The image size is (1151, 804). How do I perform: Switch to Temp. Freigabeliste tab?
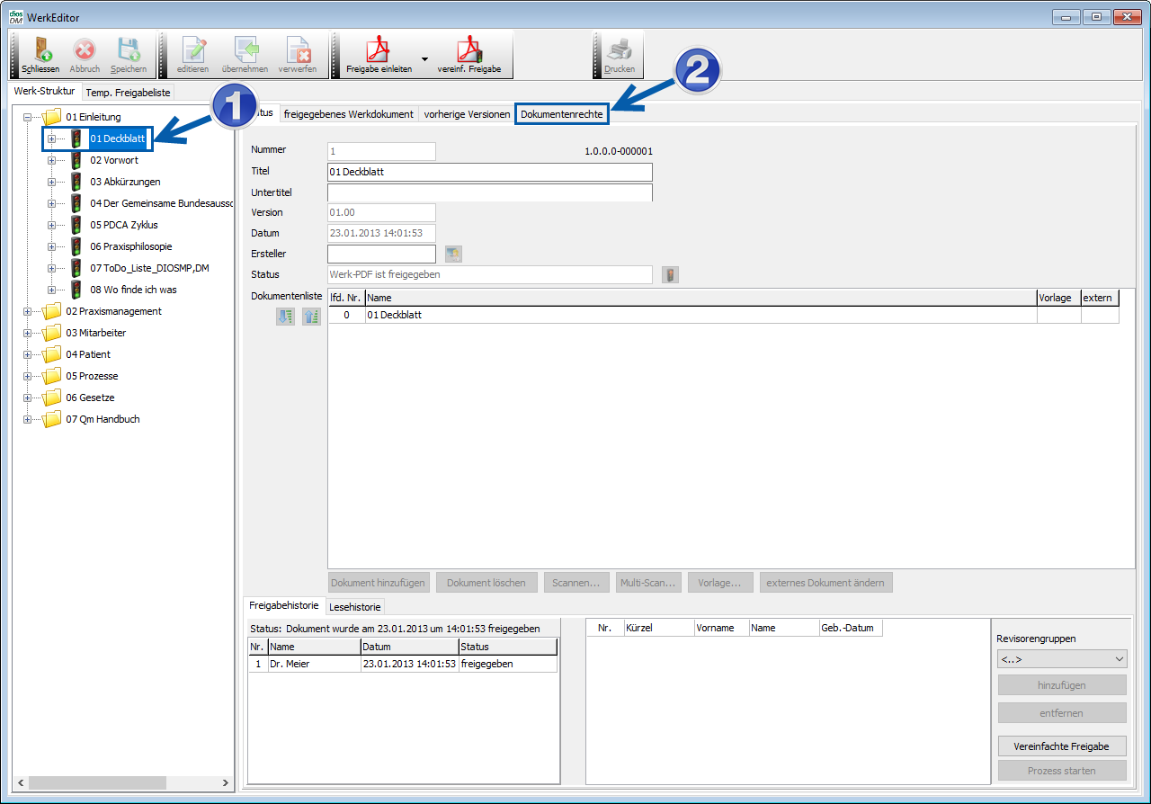click(128, 93)
